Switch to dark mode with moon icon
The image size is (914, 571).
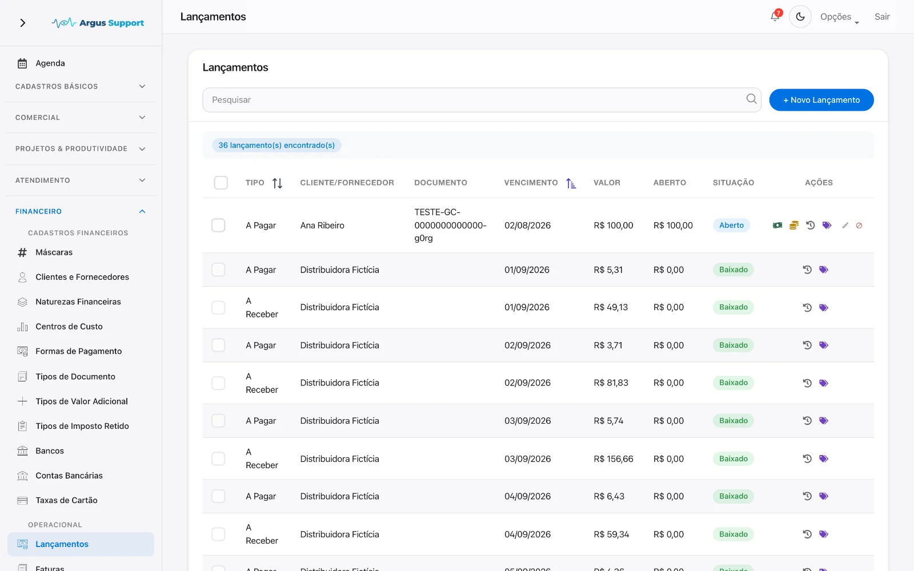[800, 17]
